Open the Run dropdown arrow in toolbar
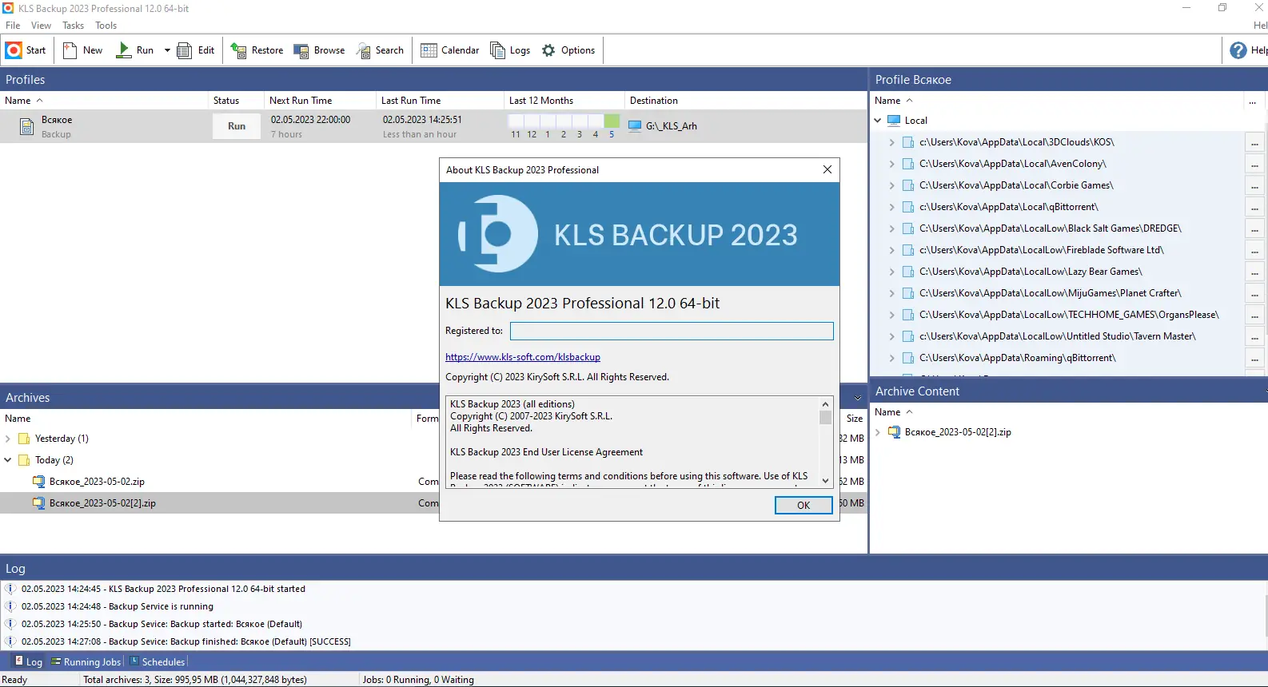 167,50
